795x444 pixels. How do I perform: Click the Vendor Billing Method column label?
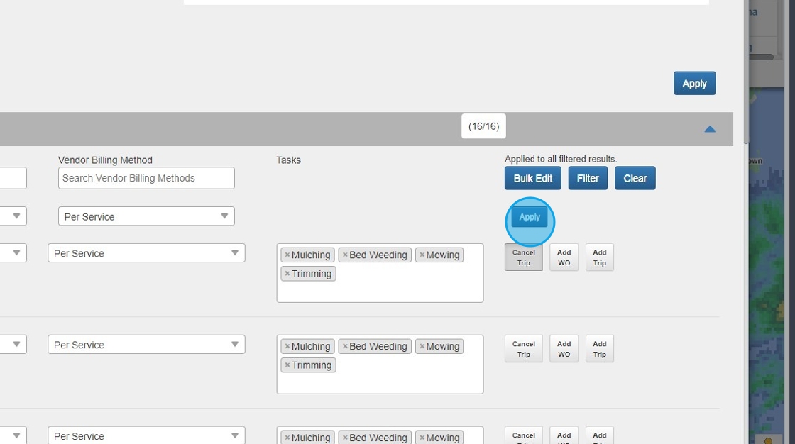click(x=105, y=160)
